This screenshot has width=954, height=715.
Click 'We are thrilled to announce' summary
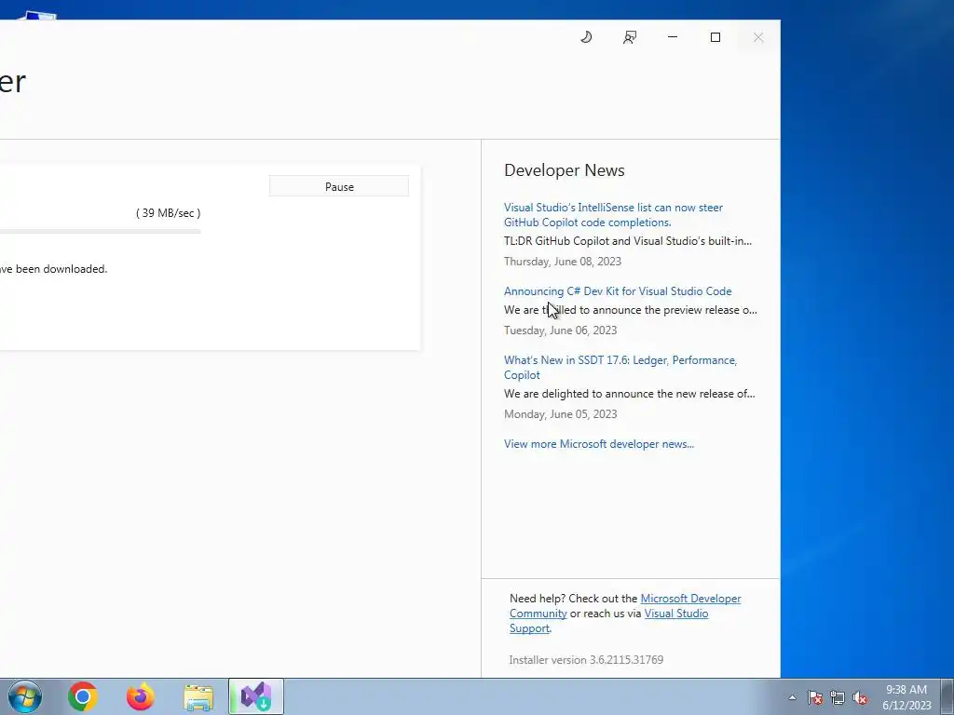point(631,309)
